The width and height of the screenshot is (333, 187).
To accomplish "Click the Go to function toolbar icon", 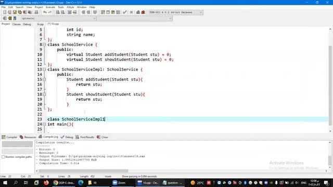I will point(69,12).
